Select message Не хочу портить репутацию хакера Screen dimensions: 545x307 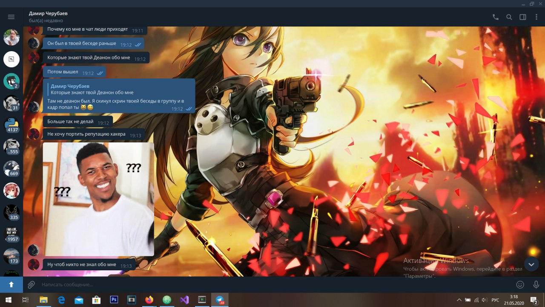coord(94,134)
